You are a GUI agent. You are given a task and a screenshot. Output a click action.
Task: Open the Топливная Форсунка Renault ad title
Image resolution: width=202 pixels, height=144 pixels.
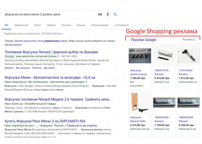(51, 52)
